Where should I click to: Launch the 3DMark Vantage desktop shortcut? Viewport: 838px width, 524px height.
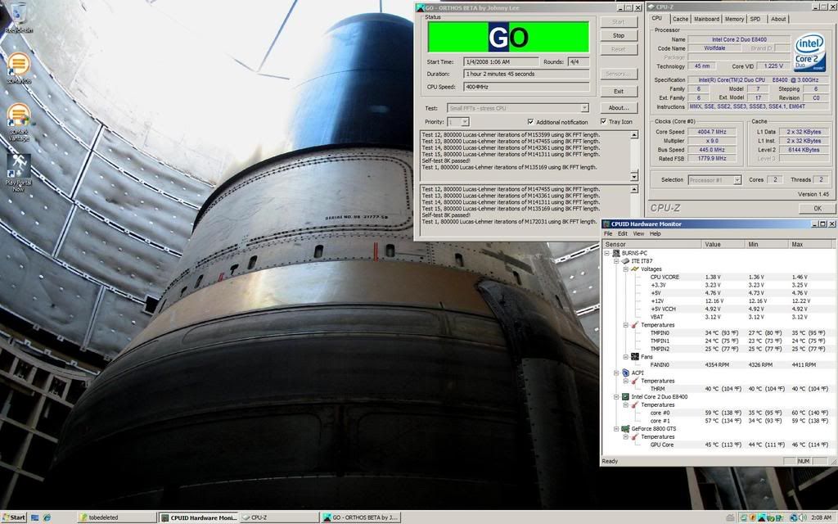18,122
